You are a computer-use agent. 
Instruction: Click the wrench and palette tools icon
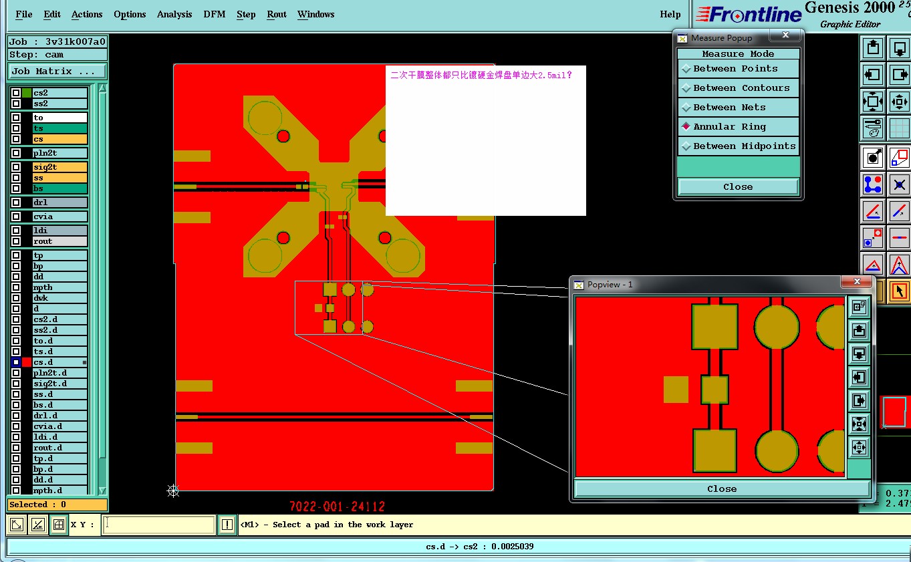tap(873, 128)
